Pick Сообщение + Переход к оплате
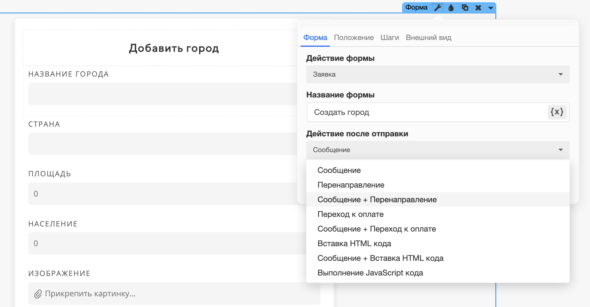The image size is (590, 307). (438, 229)
